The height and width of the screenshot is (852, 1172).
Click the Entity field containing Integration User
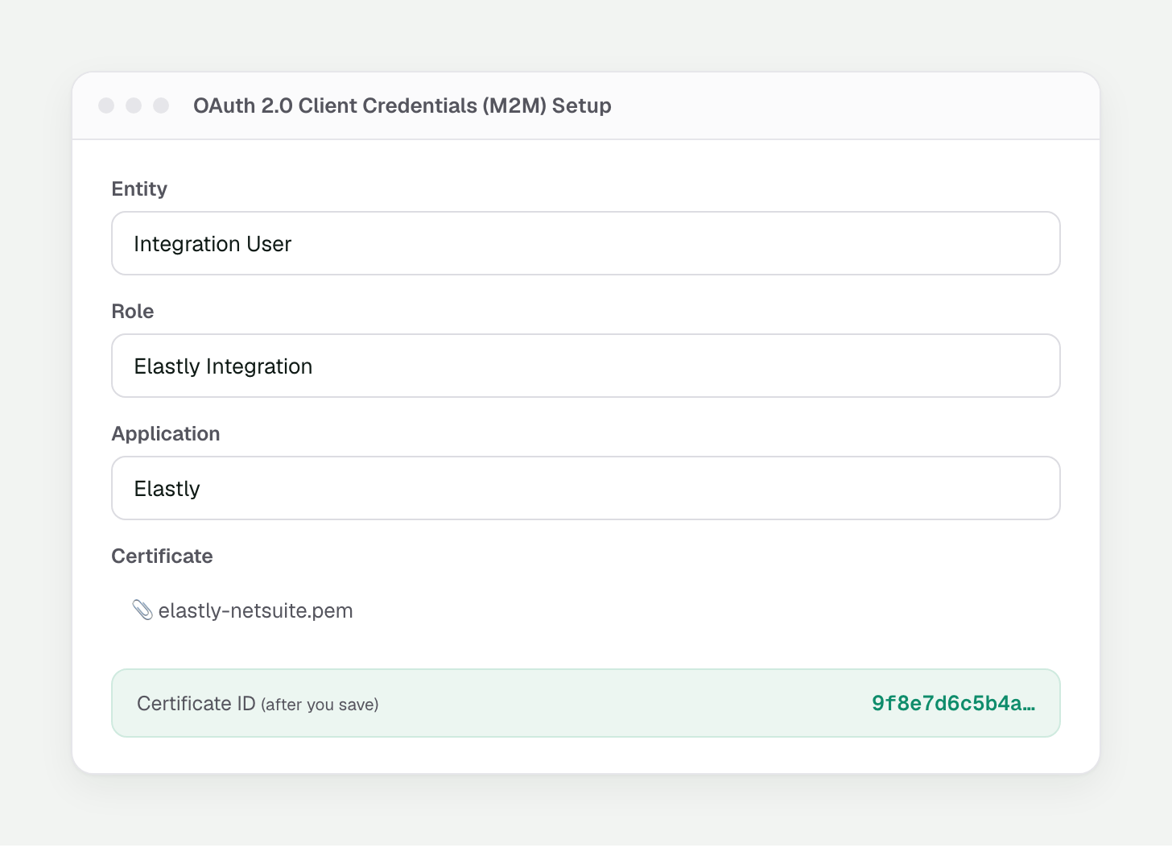(586, 243)
